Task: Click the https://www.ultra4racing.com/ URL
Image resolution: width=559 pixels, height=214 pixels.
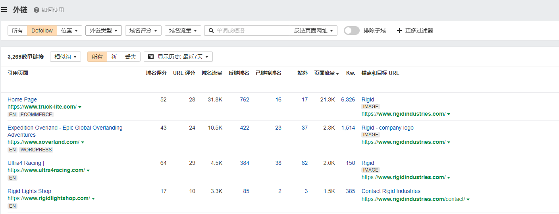Action: pyautogui.click(x=46, y=170)
